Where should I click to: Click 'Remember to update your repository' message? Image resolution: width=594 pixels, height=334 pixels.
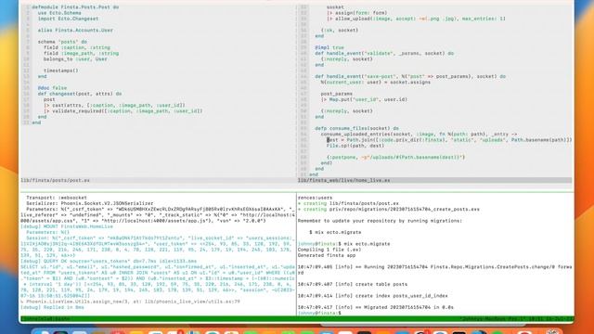(380, 221)
